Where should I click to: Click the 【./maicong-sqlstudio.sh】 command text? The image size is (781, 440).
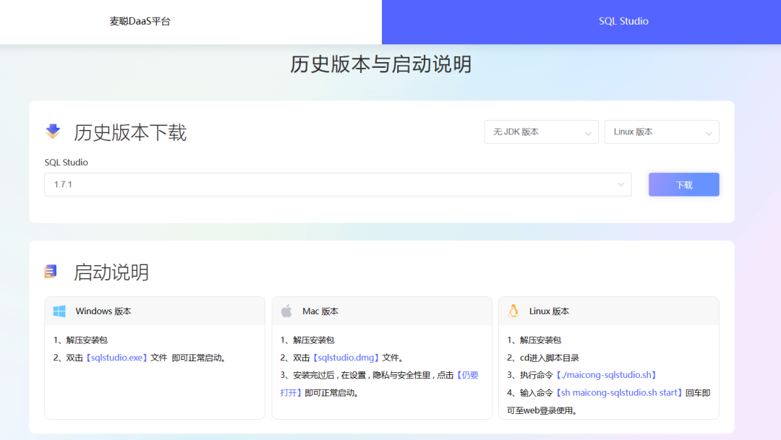pyautogui.click(x=606, y=375)
